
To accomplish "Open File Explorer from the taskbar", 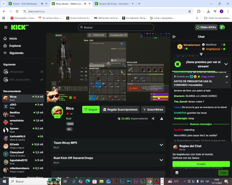I will pyautogui.click(x=101, y=181).
